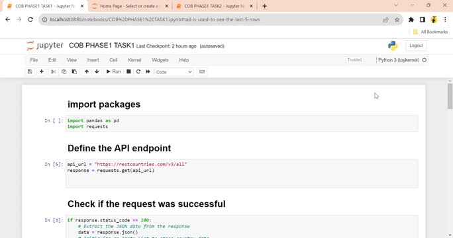Screen dimensions: 453x238
Task: Open the browser tab search chevron
Action: (396, 5)
